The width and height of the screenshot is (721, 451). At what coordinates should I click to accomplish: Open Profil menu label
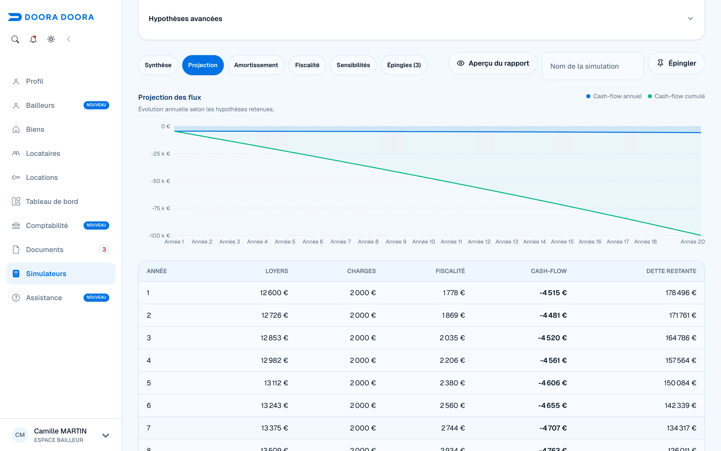[35, 81]
